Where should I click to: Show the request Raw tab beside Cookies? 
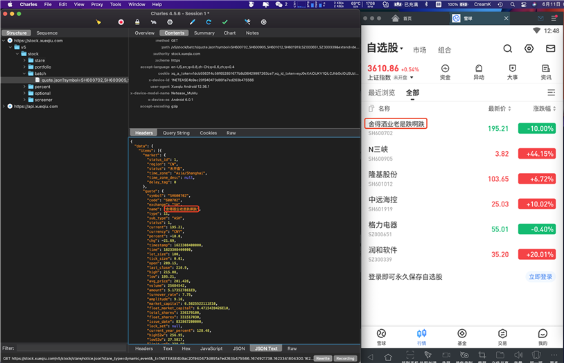(231, 133)
